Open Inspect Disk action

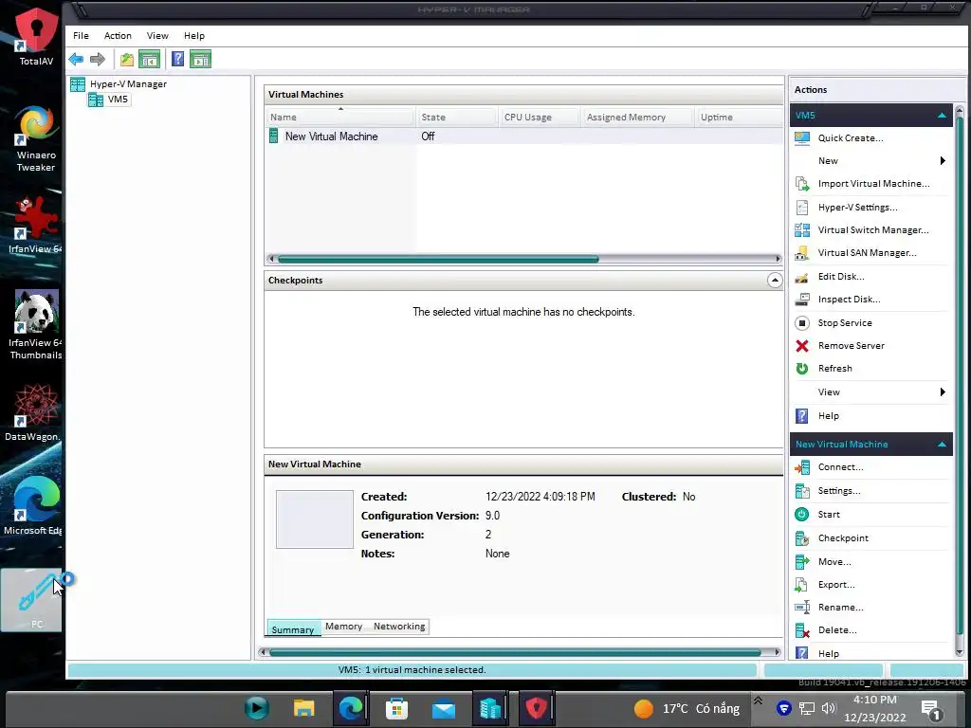point(849,300)
